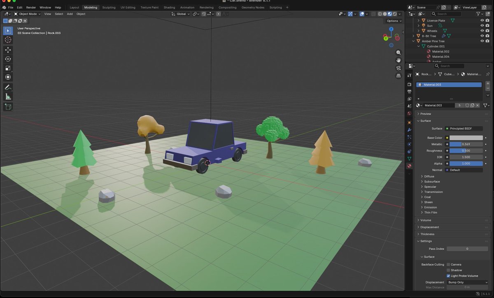The width and height of the screenshot is (494, 298).
Task: Pick the Annotate tool
Action: click(x=8, y=87)
